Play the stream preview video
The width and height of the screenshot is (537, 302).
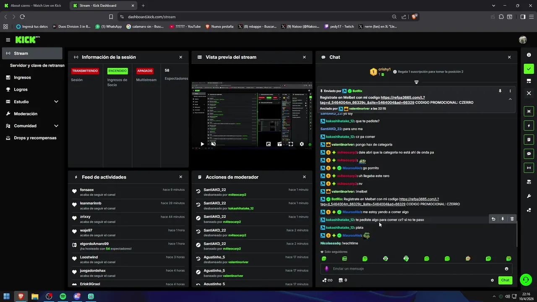[202, 144]
